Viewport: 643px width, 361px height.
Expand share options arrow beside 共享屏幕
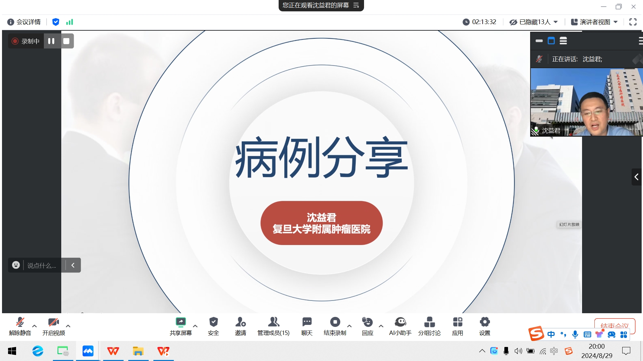point(195,326)
